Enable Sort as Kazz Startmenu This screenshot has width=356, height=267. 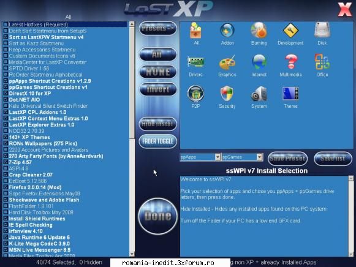[6, 43]
